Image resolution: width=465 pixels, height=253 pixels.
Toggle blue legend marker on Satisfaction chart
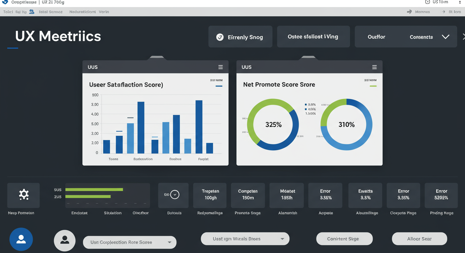point(219,86)
